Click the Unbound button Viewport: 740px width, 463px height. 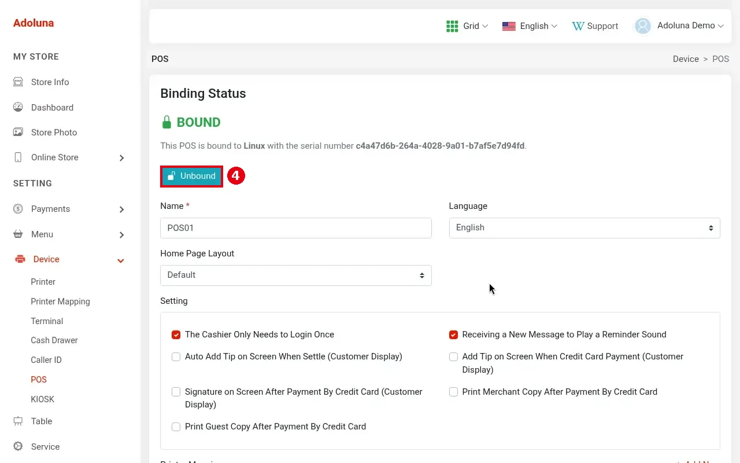191,176
